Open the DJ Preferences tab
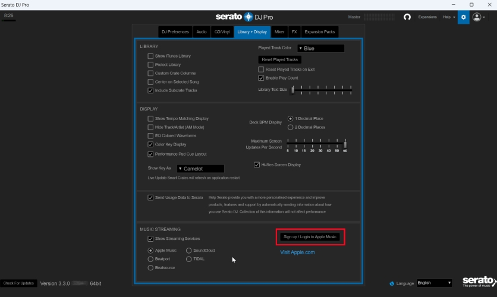This screenshot has height=297, width=497. [175, 32]
